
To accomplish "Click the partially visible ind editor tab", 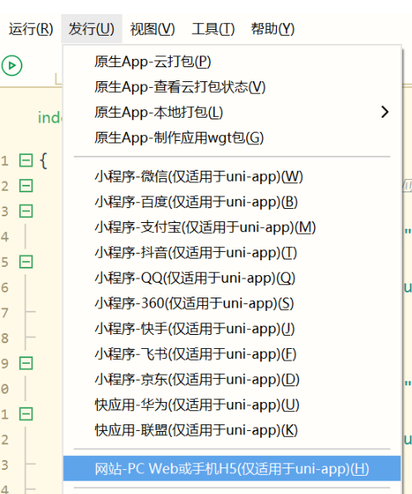I will 50,118.
